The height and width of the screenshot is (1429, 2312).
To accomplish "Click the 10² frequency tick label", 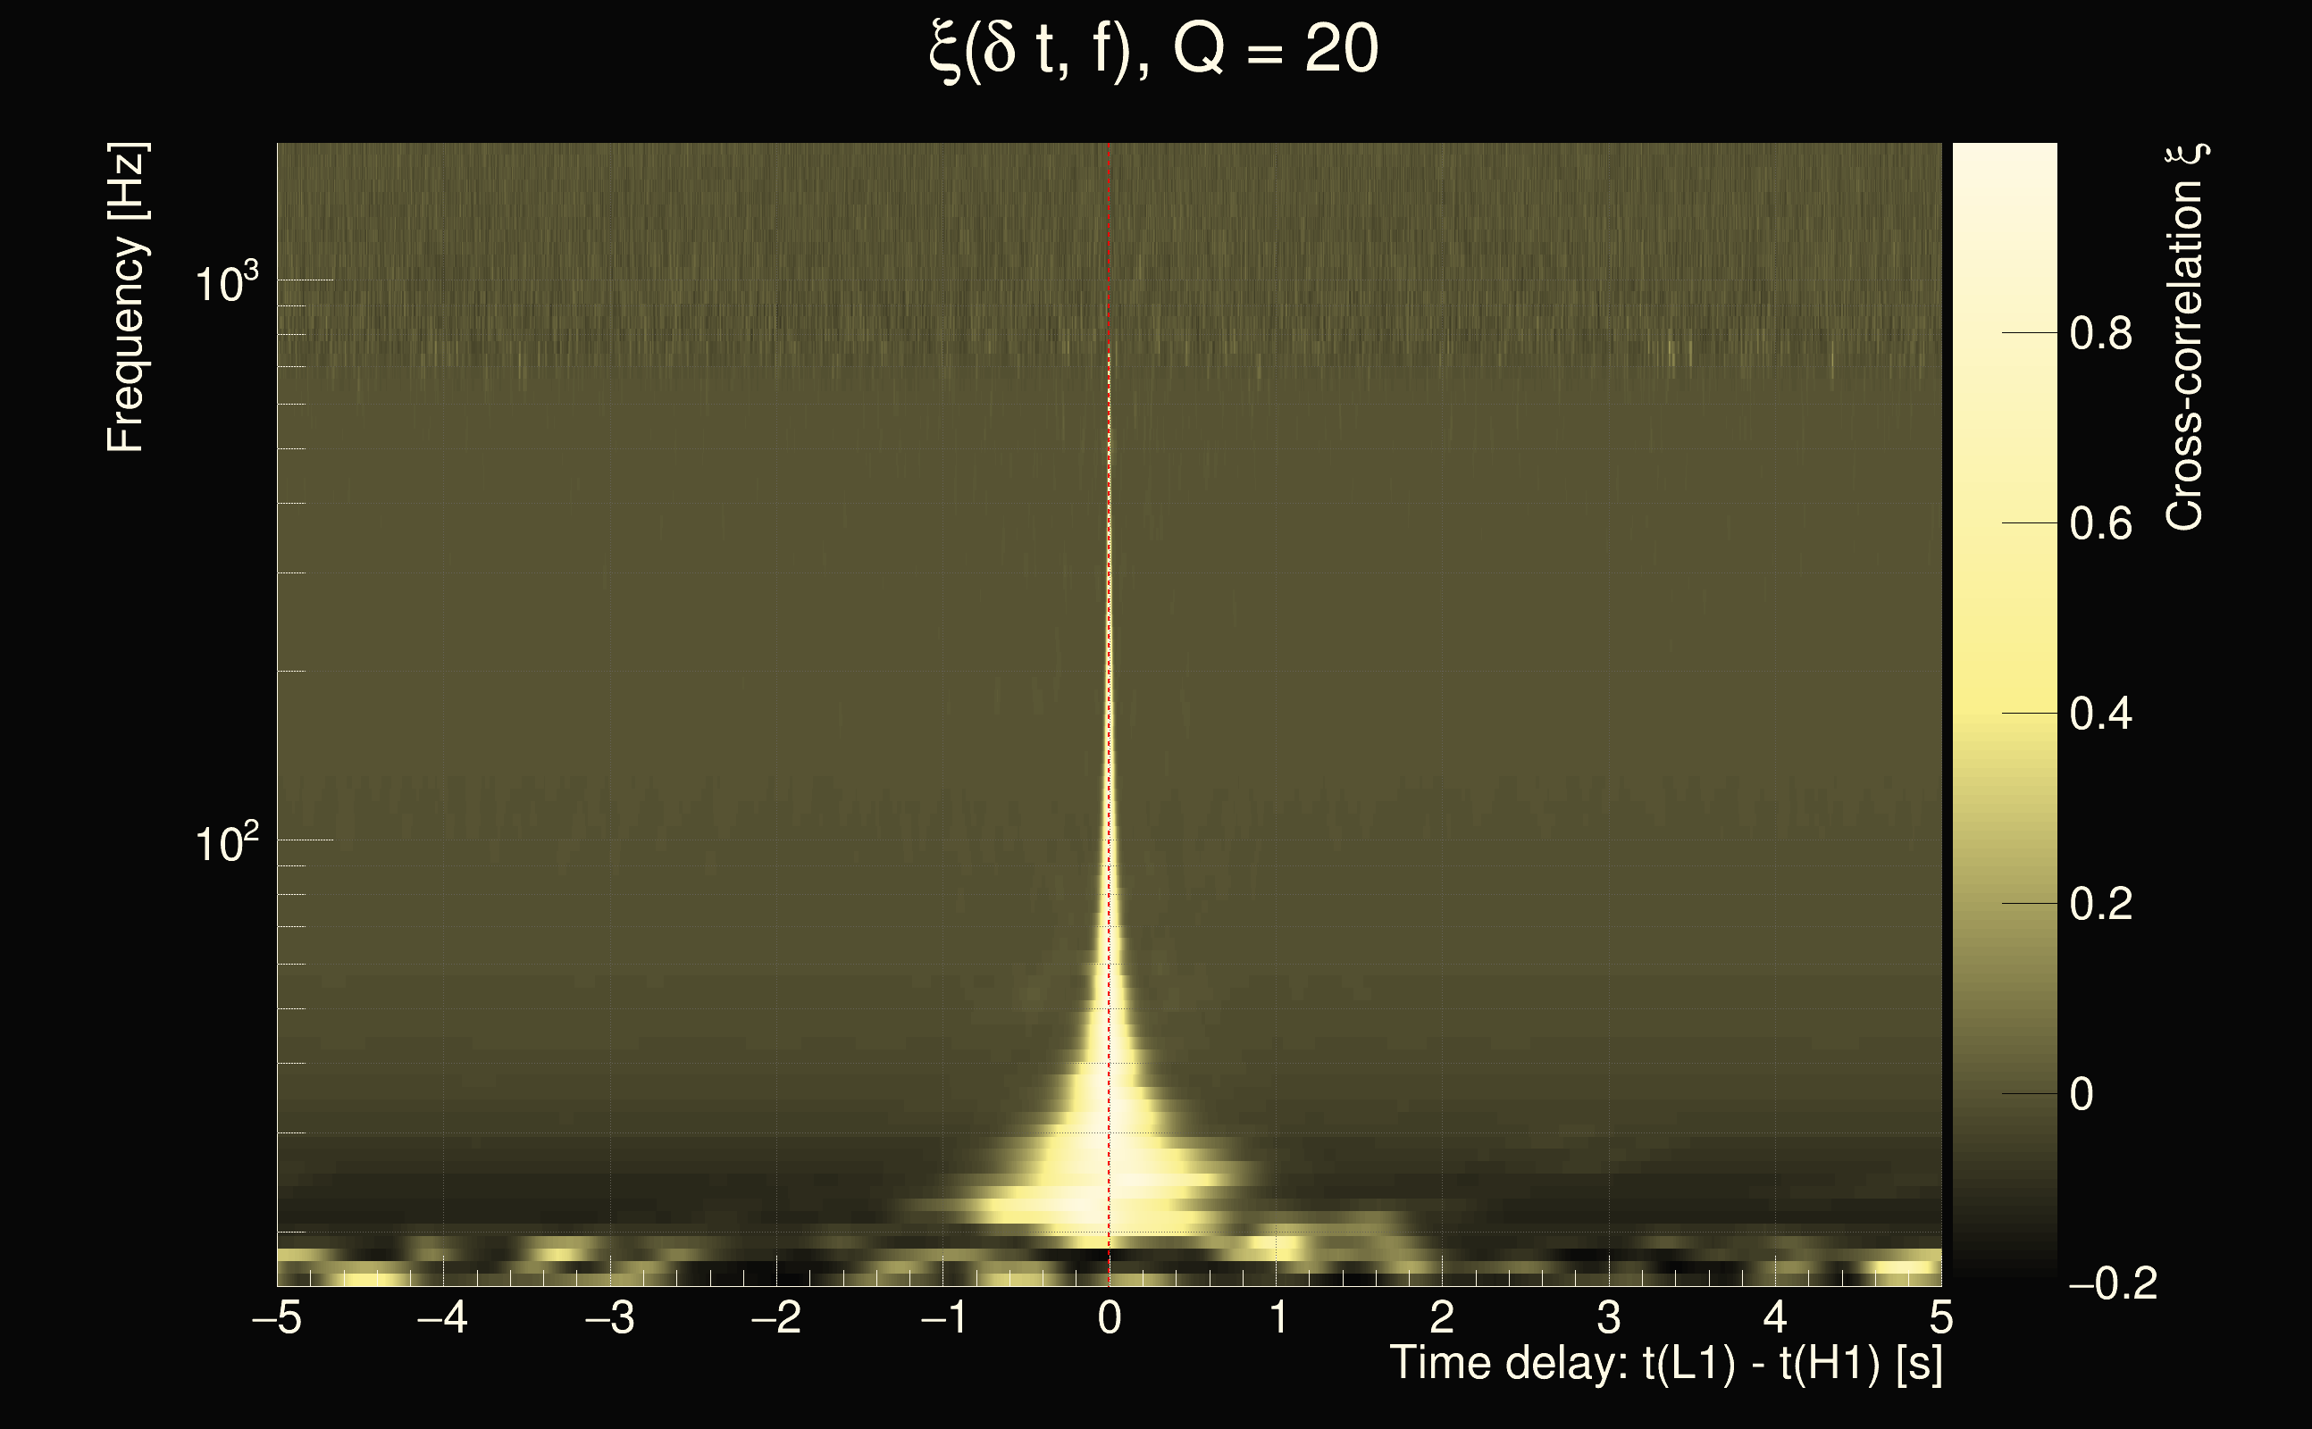I will point(226,841).
